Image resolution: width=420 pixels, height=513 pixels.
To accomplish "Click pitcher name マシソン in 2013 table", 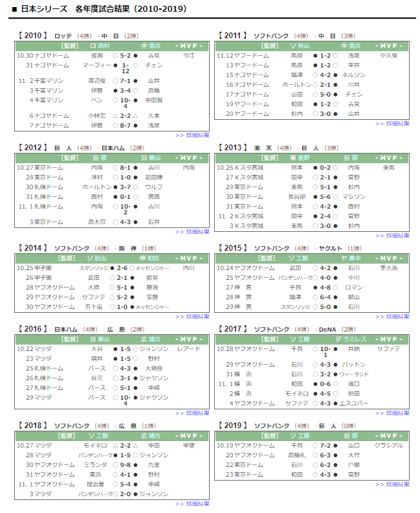I will [x=353, y=197].
